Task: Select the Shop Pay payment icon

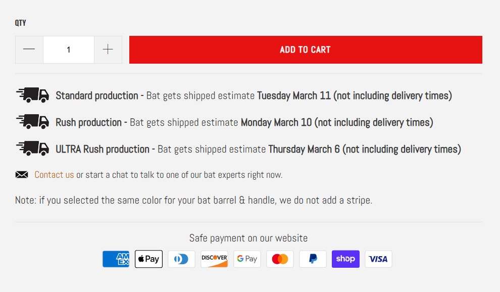Action: [x=345, y=259]
